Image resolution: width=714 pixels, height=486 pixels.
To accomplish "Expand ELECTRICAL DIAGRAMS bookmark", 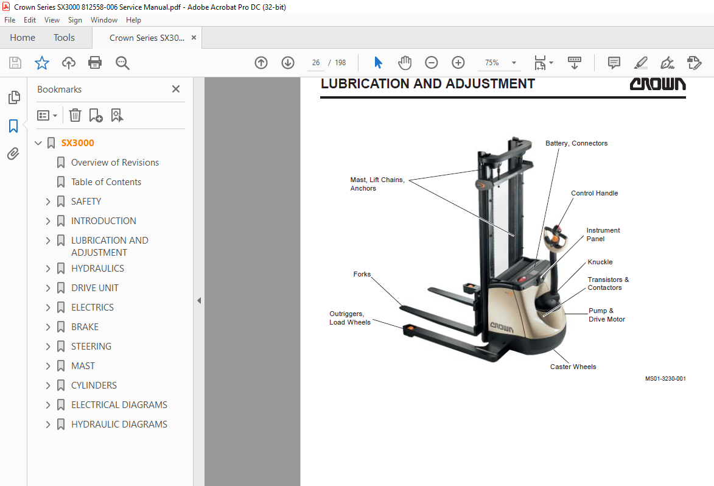I will [x=48, y=405].
